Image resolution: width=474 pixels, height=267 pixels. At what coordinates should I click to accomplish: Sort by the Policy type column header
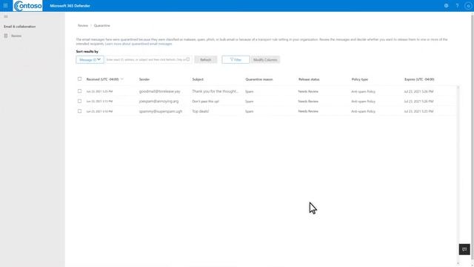[x=359, y=79]
